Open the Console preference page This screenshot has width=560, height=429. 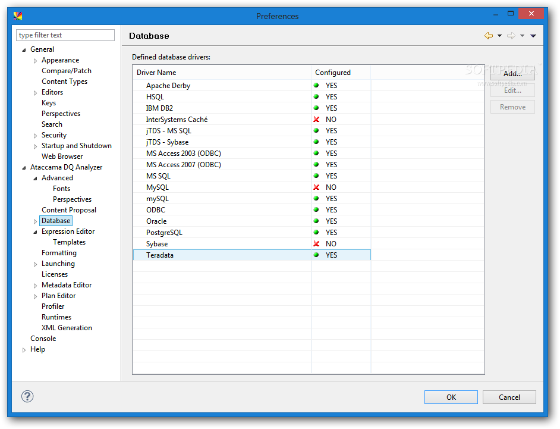click(43, 339)
